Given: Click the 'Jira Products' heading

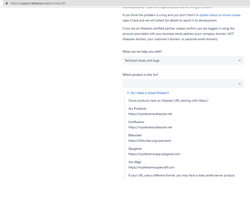Looking at the screenshot, I should click(137, 109).
